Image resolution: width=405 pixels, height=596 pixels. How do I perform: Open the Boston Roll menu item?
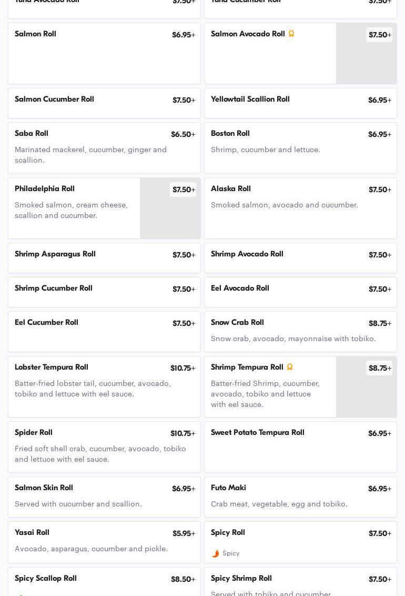pyautogui.click(x=230, y=134)
